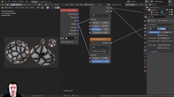Image resolution: width=174 pixels, height=97 pixels.
Task: Open the Physics properties tab icon
Action: [x=145, y=57]
